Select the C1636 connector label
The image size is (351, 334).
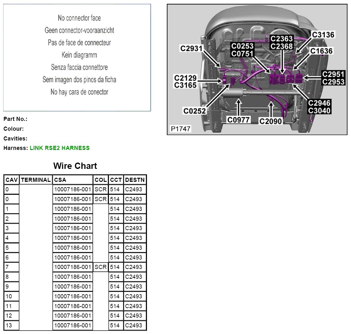[x=321, y=51]
